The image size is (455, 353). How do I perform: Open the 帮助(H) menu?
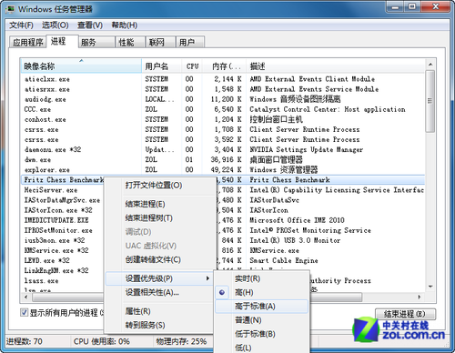pyautogui.click(x=125, y=25)
